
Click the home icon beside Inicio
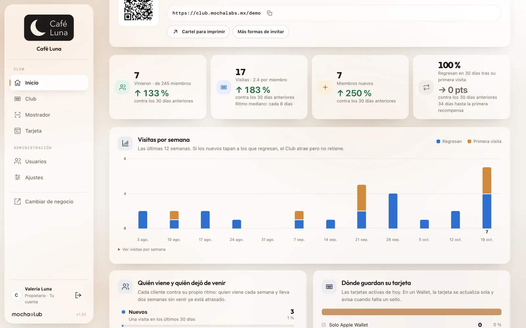(18, 83)
